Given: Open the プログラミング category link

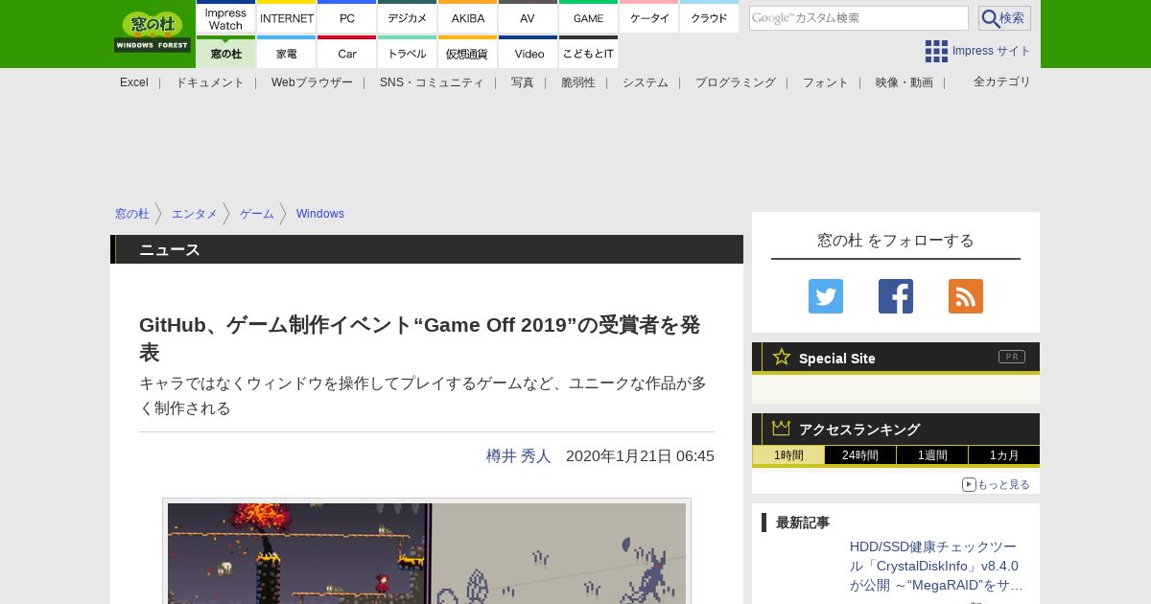Looking at the screenshot, I should [x=736, y=82].
